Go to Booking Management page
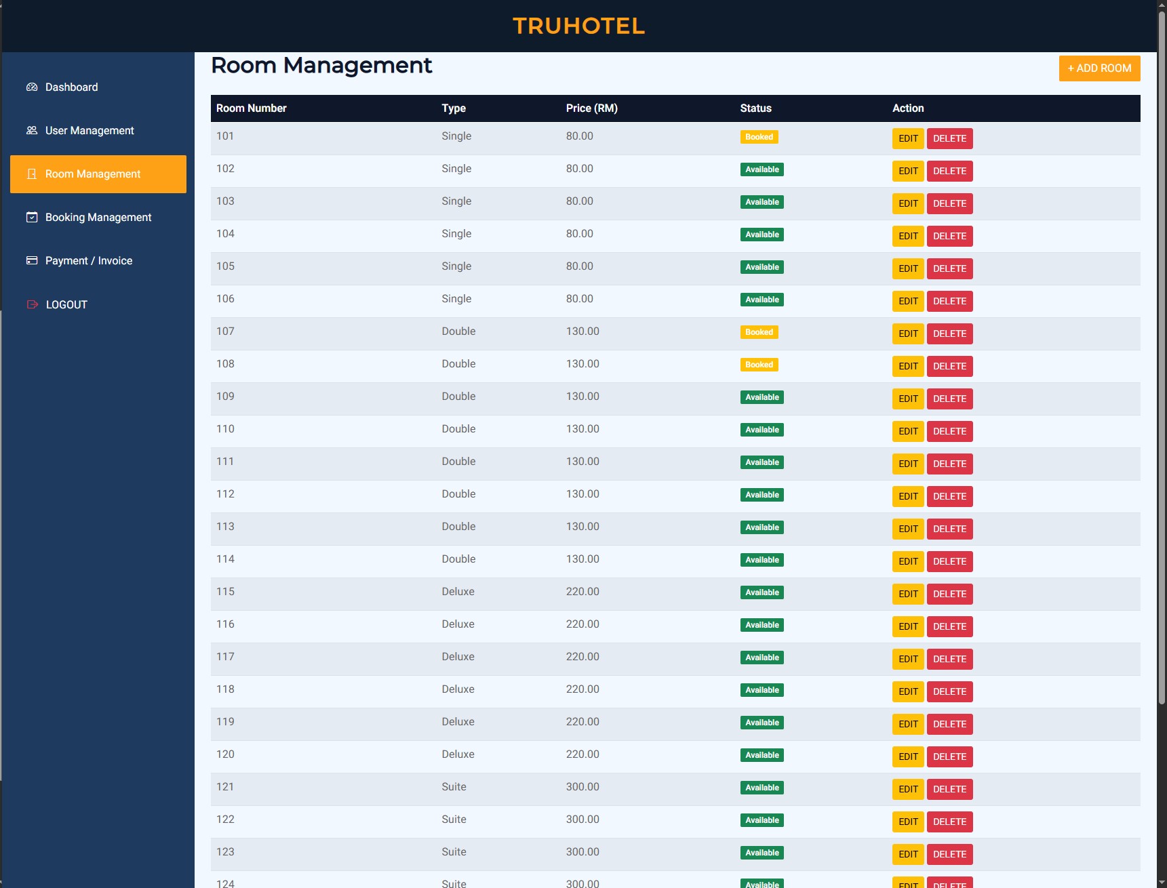This screenshot has height=888, width=1167. 98,218
